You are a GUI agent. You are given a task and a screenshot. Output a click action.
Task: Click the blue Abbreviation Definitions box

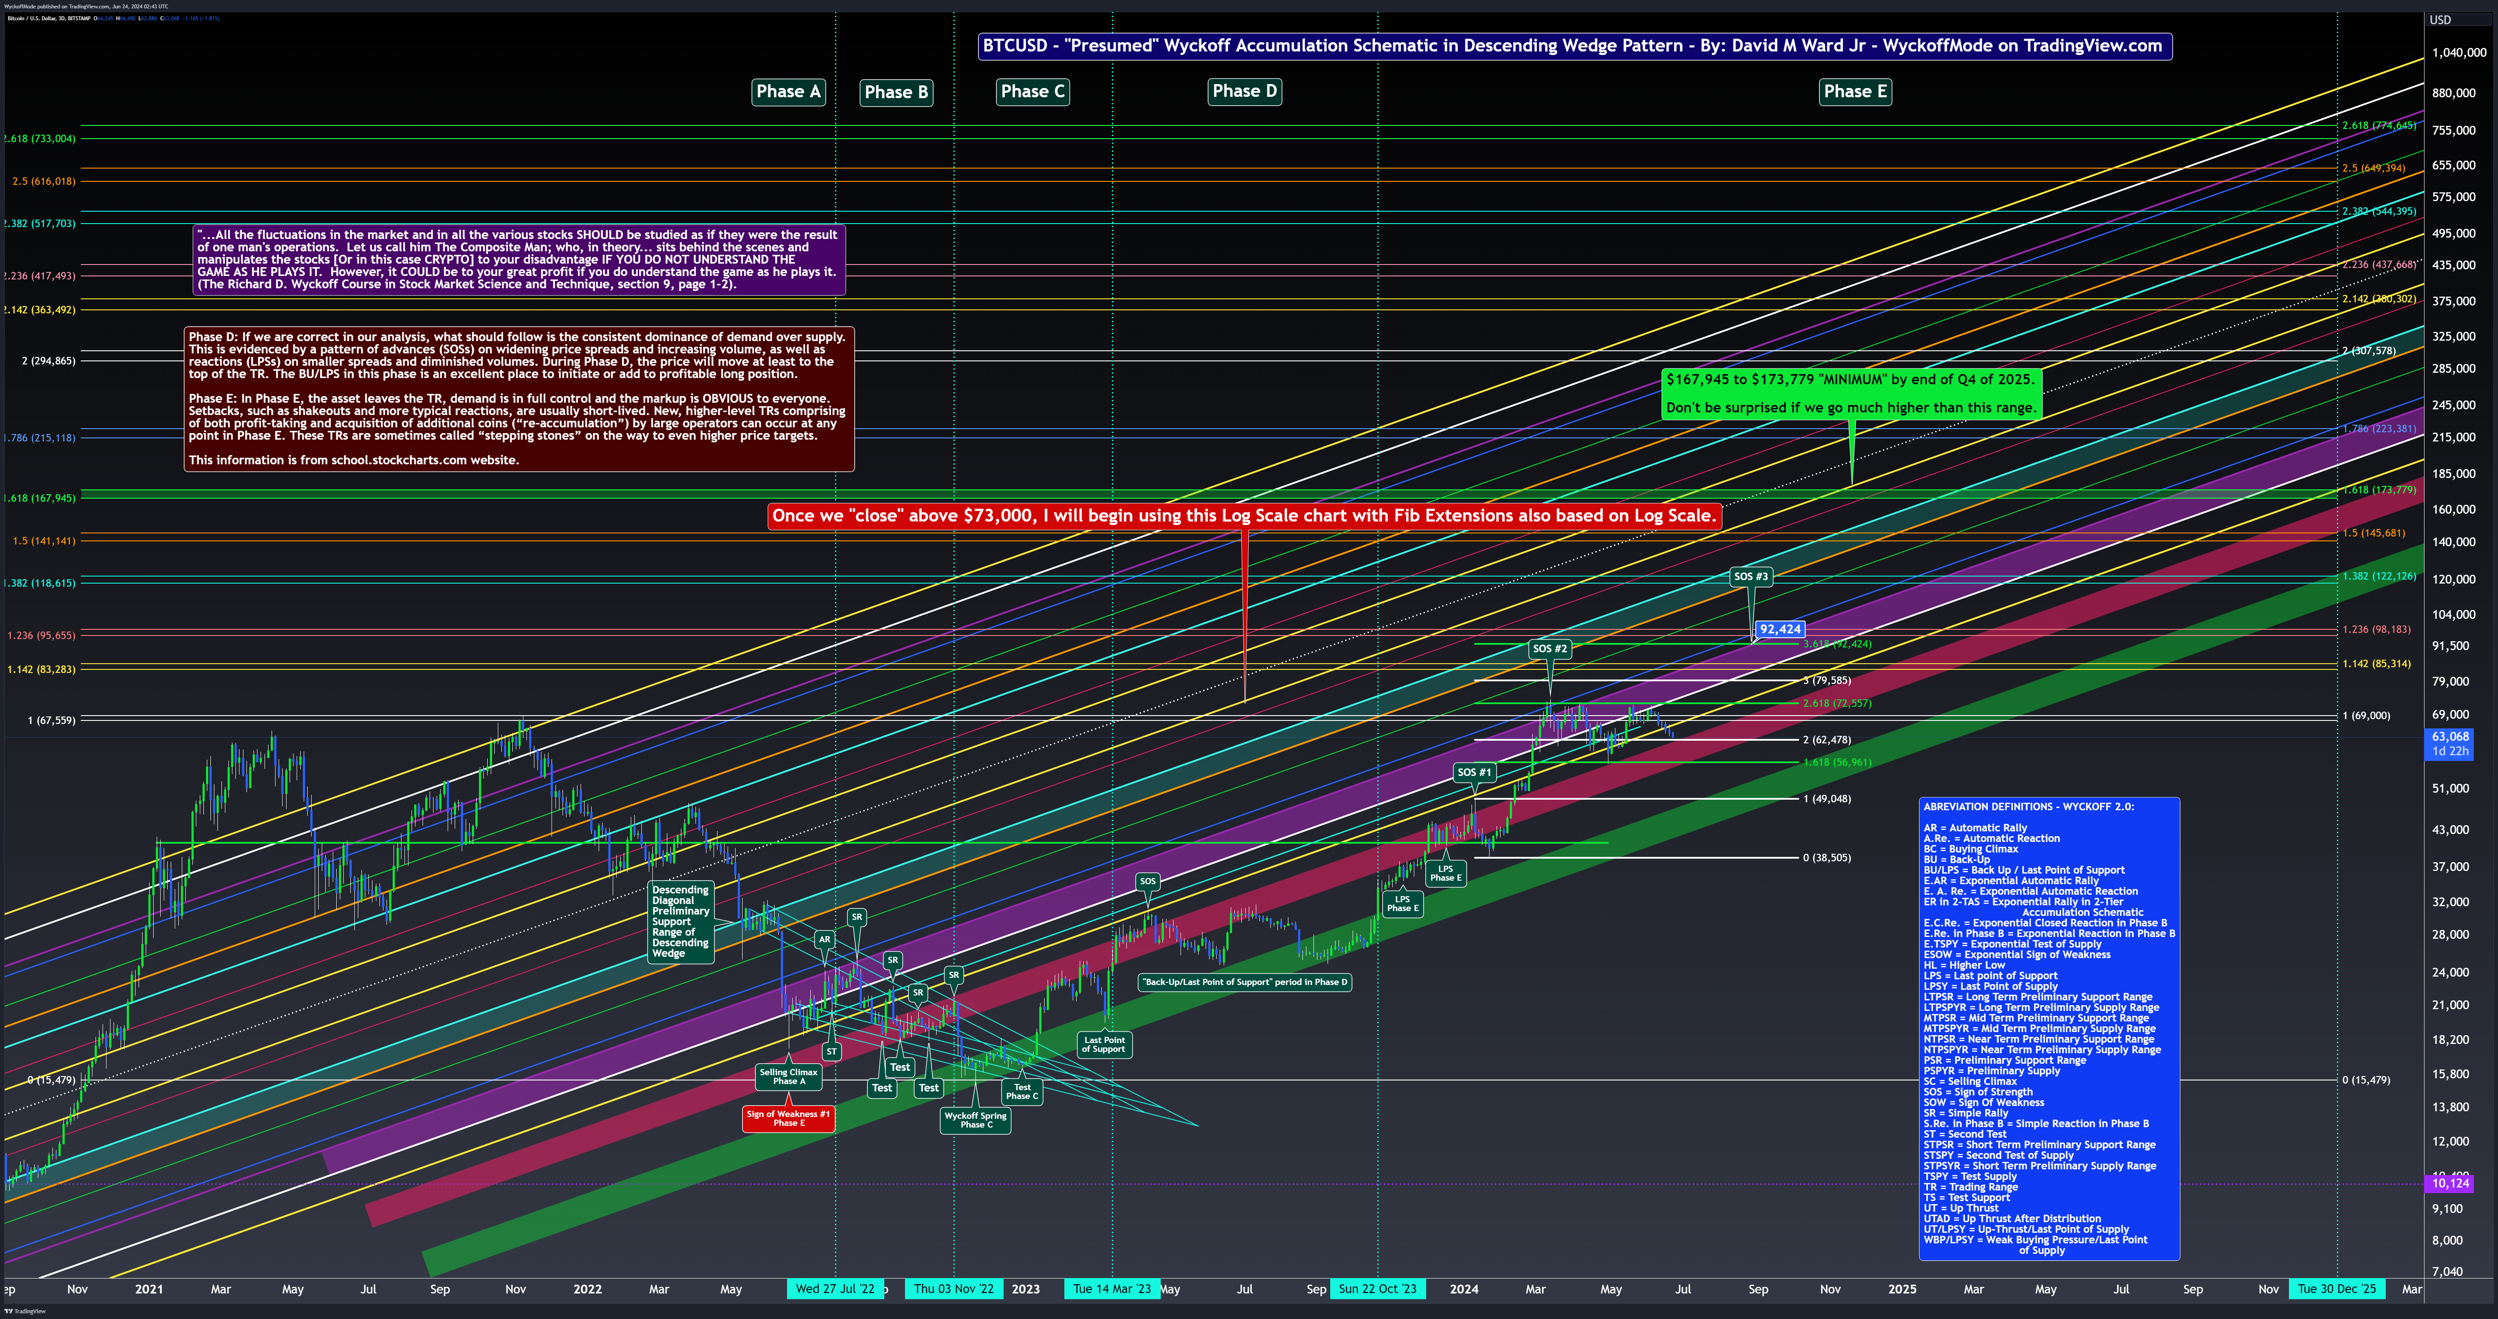pyautogui.click(x=2049, y=1029)
